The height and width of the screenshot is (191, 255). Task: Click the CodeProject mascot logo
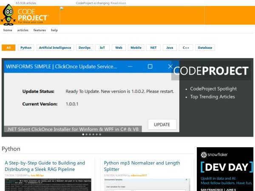tap(8, 15)
